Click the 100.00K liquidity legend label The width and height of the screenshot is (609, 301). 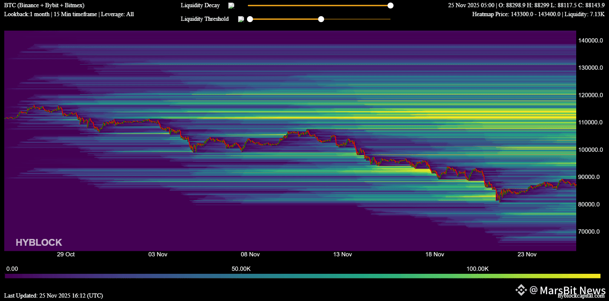[x=477, y=269]
